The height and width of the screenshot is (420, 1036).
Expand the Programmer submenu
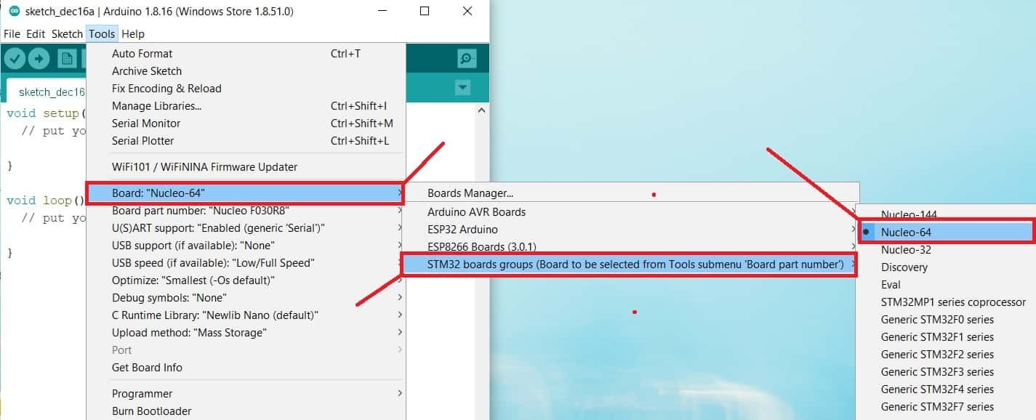point(246,394)
